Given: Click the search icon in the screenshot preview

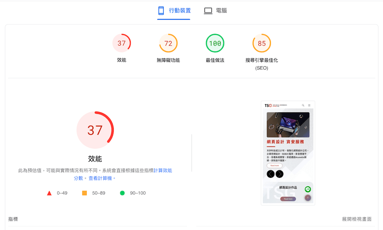Looking at the screenshot, I should 303,105.
